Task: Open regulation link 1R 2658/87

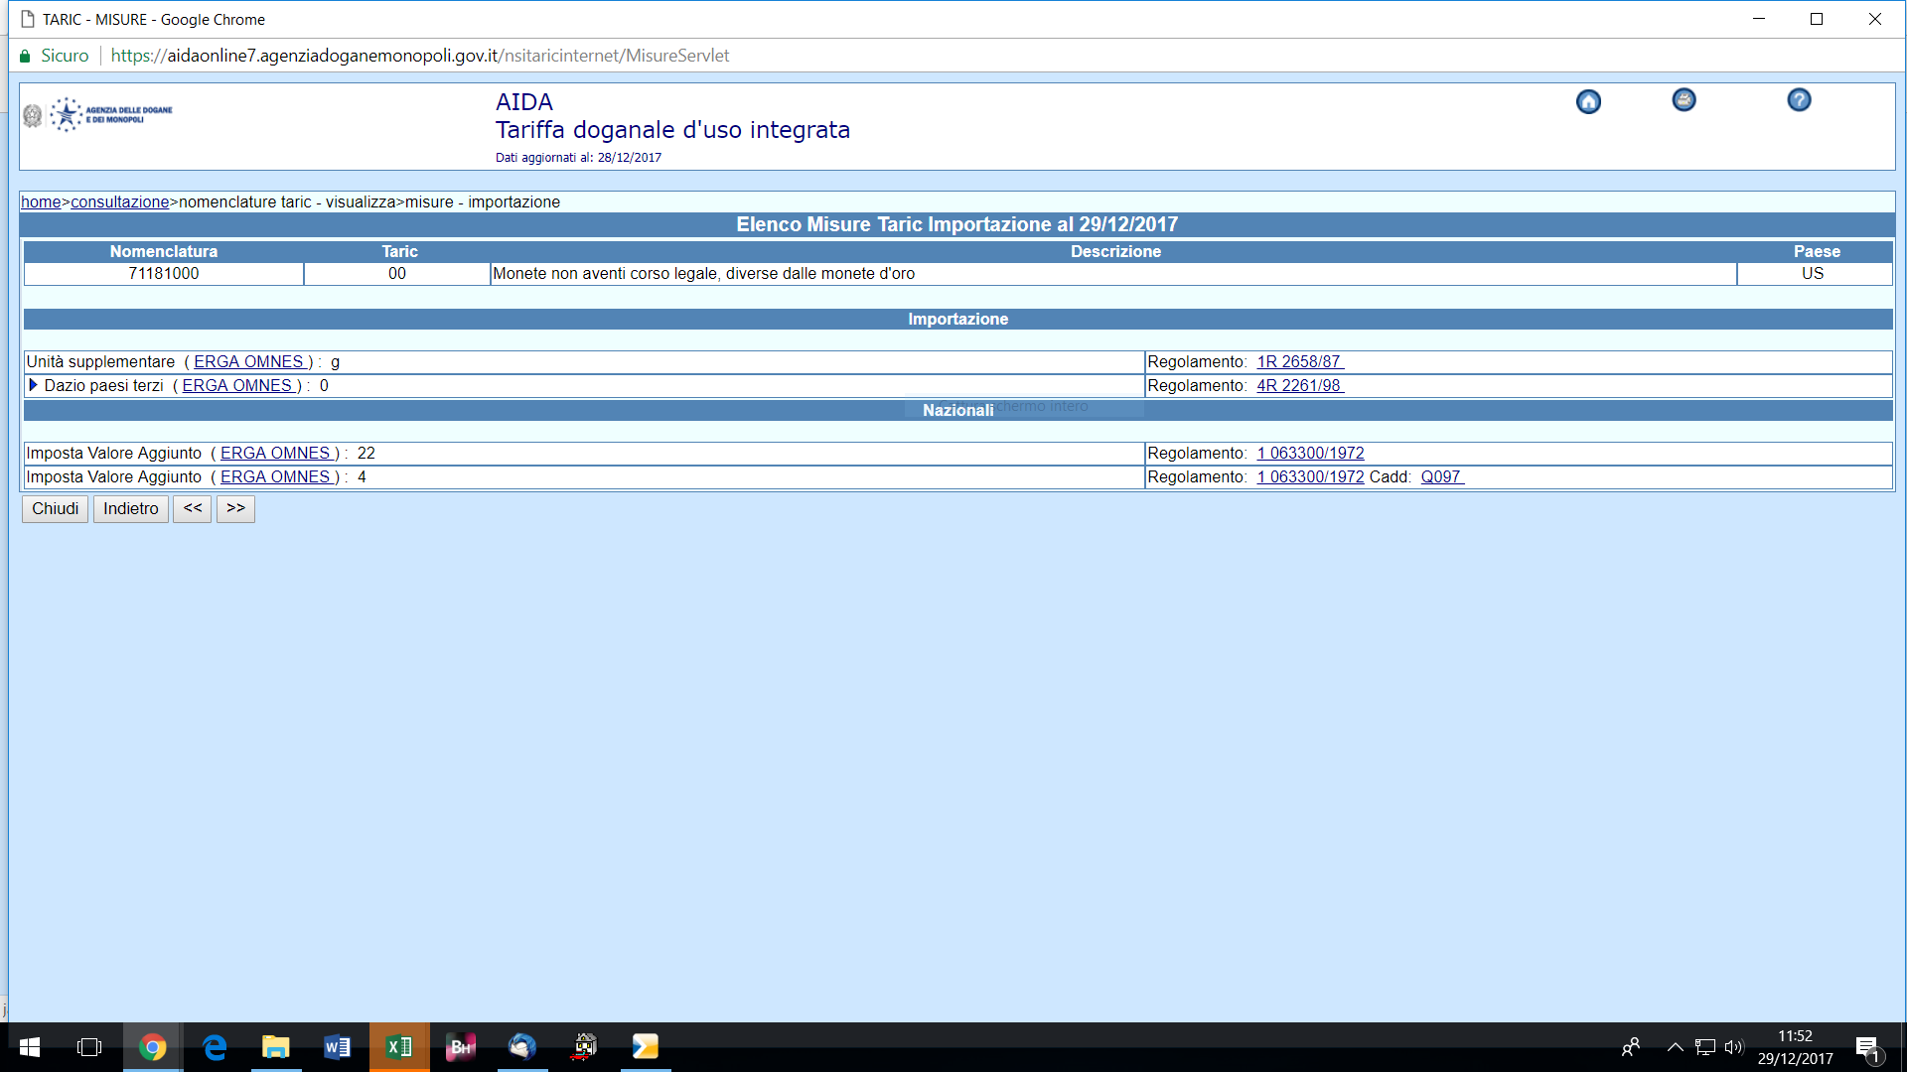Action: click(1299, 362)
